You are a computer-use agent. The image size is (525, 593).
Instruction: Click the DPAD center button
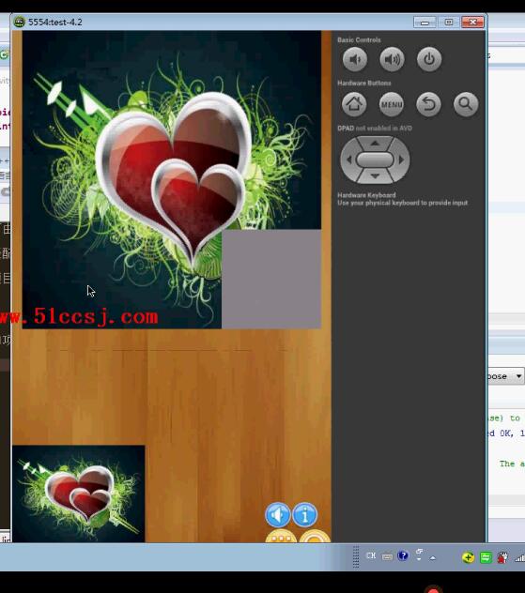tap(375, 160)
